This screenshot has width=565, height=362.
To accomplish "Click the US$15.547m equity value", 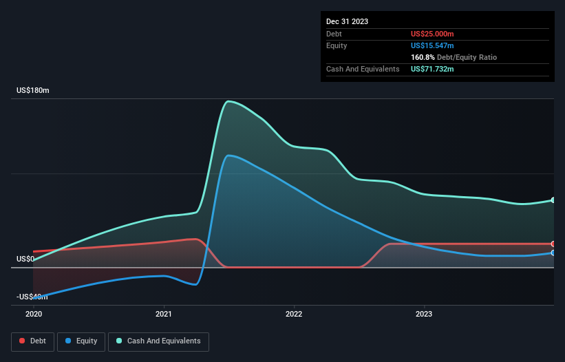I will 432,45.
